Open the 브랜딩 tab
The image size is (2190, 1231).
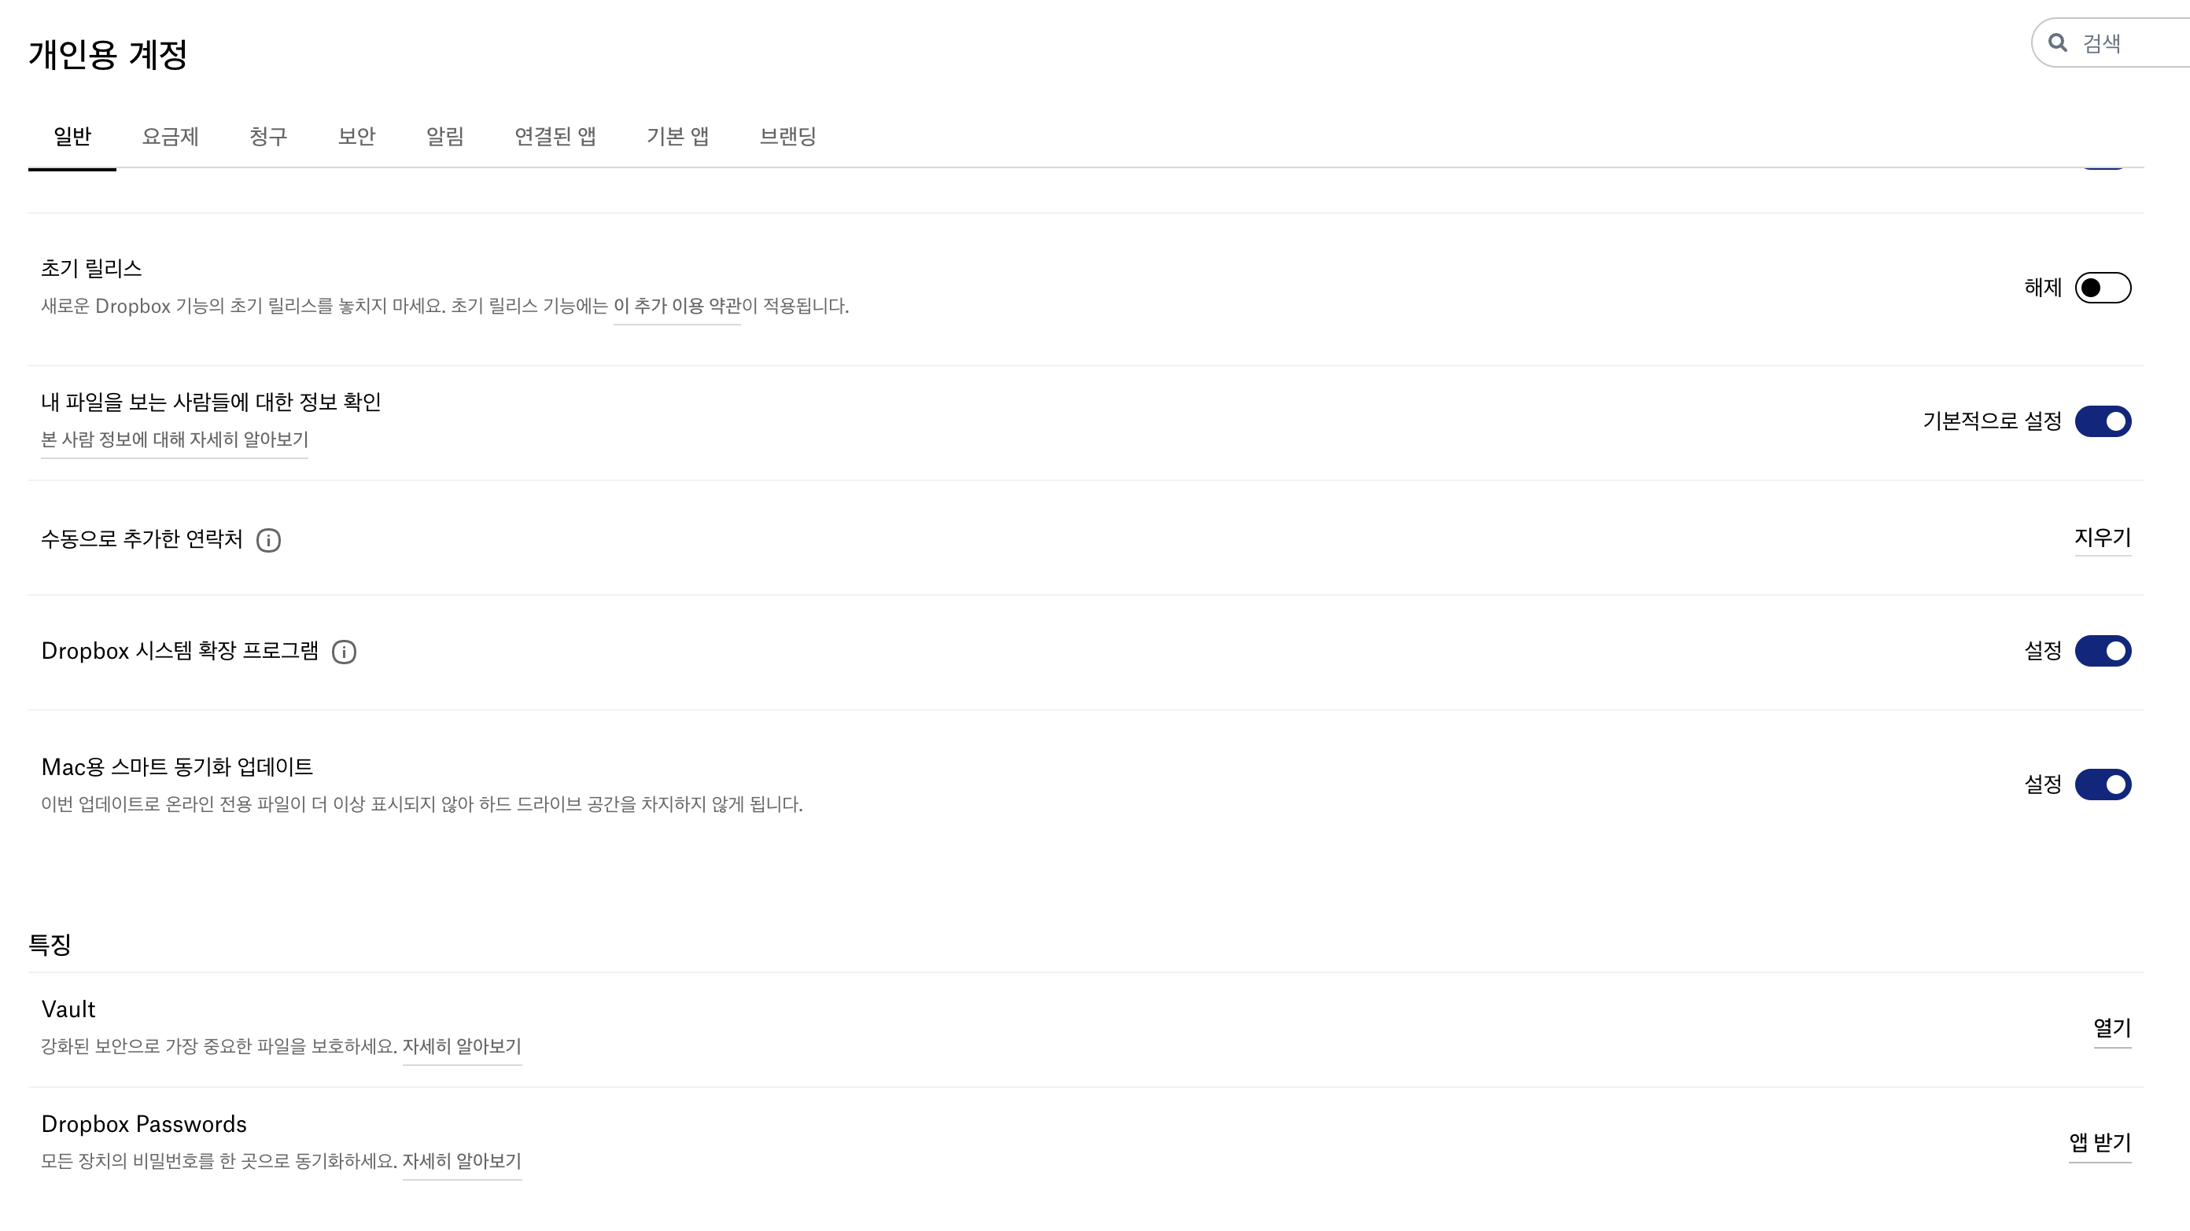click(x=787, y=136)
